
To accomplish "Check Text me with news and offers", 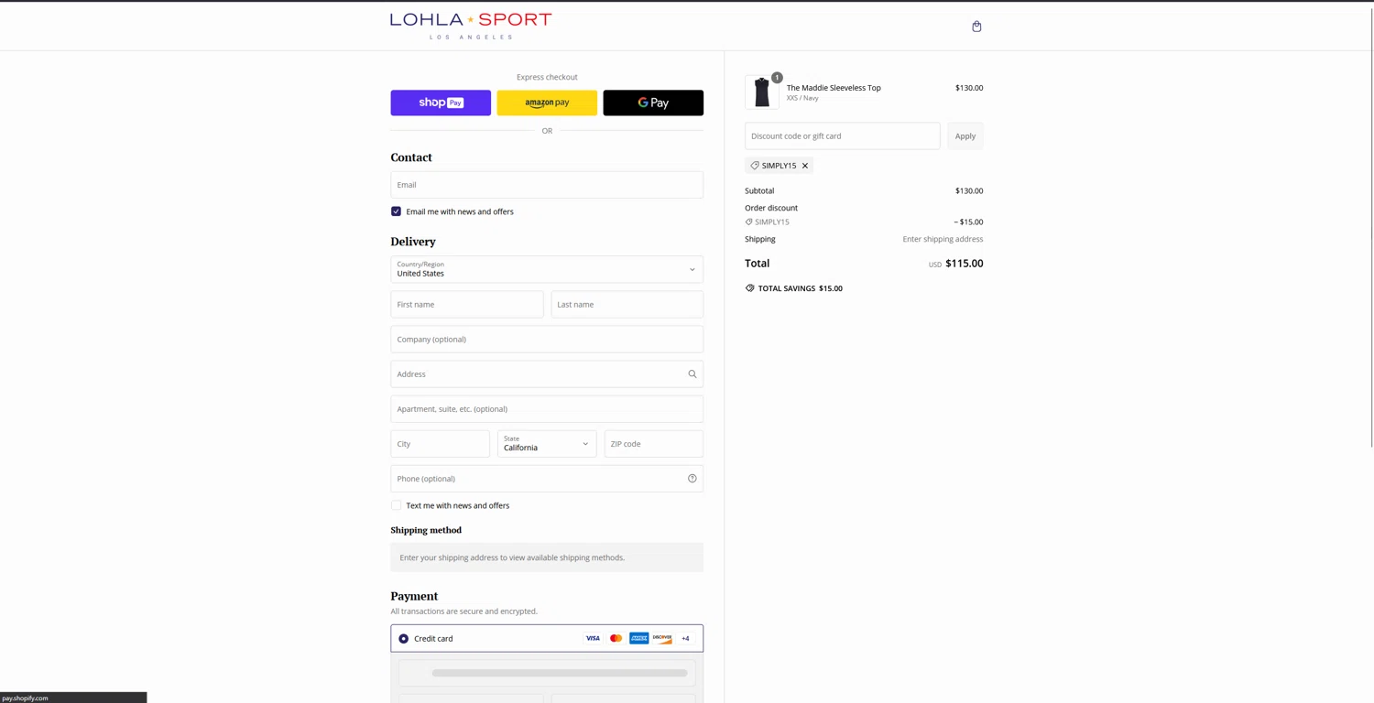I will tap(397, 505).
